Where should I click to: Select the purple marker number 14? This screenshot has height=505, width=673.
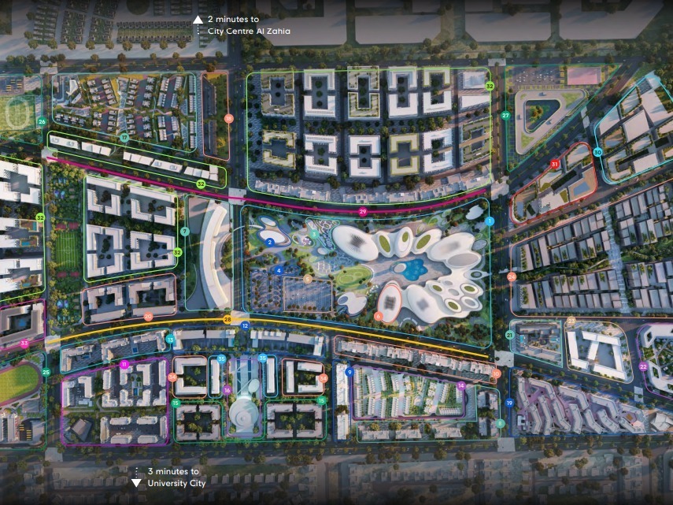tap(461, 385)
